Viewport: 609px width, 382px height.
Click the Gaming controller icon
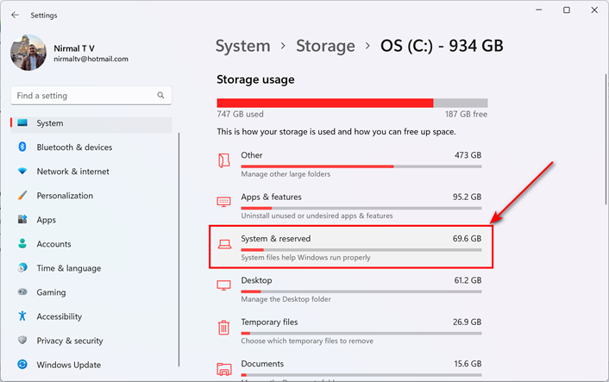click(22, 291)
